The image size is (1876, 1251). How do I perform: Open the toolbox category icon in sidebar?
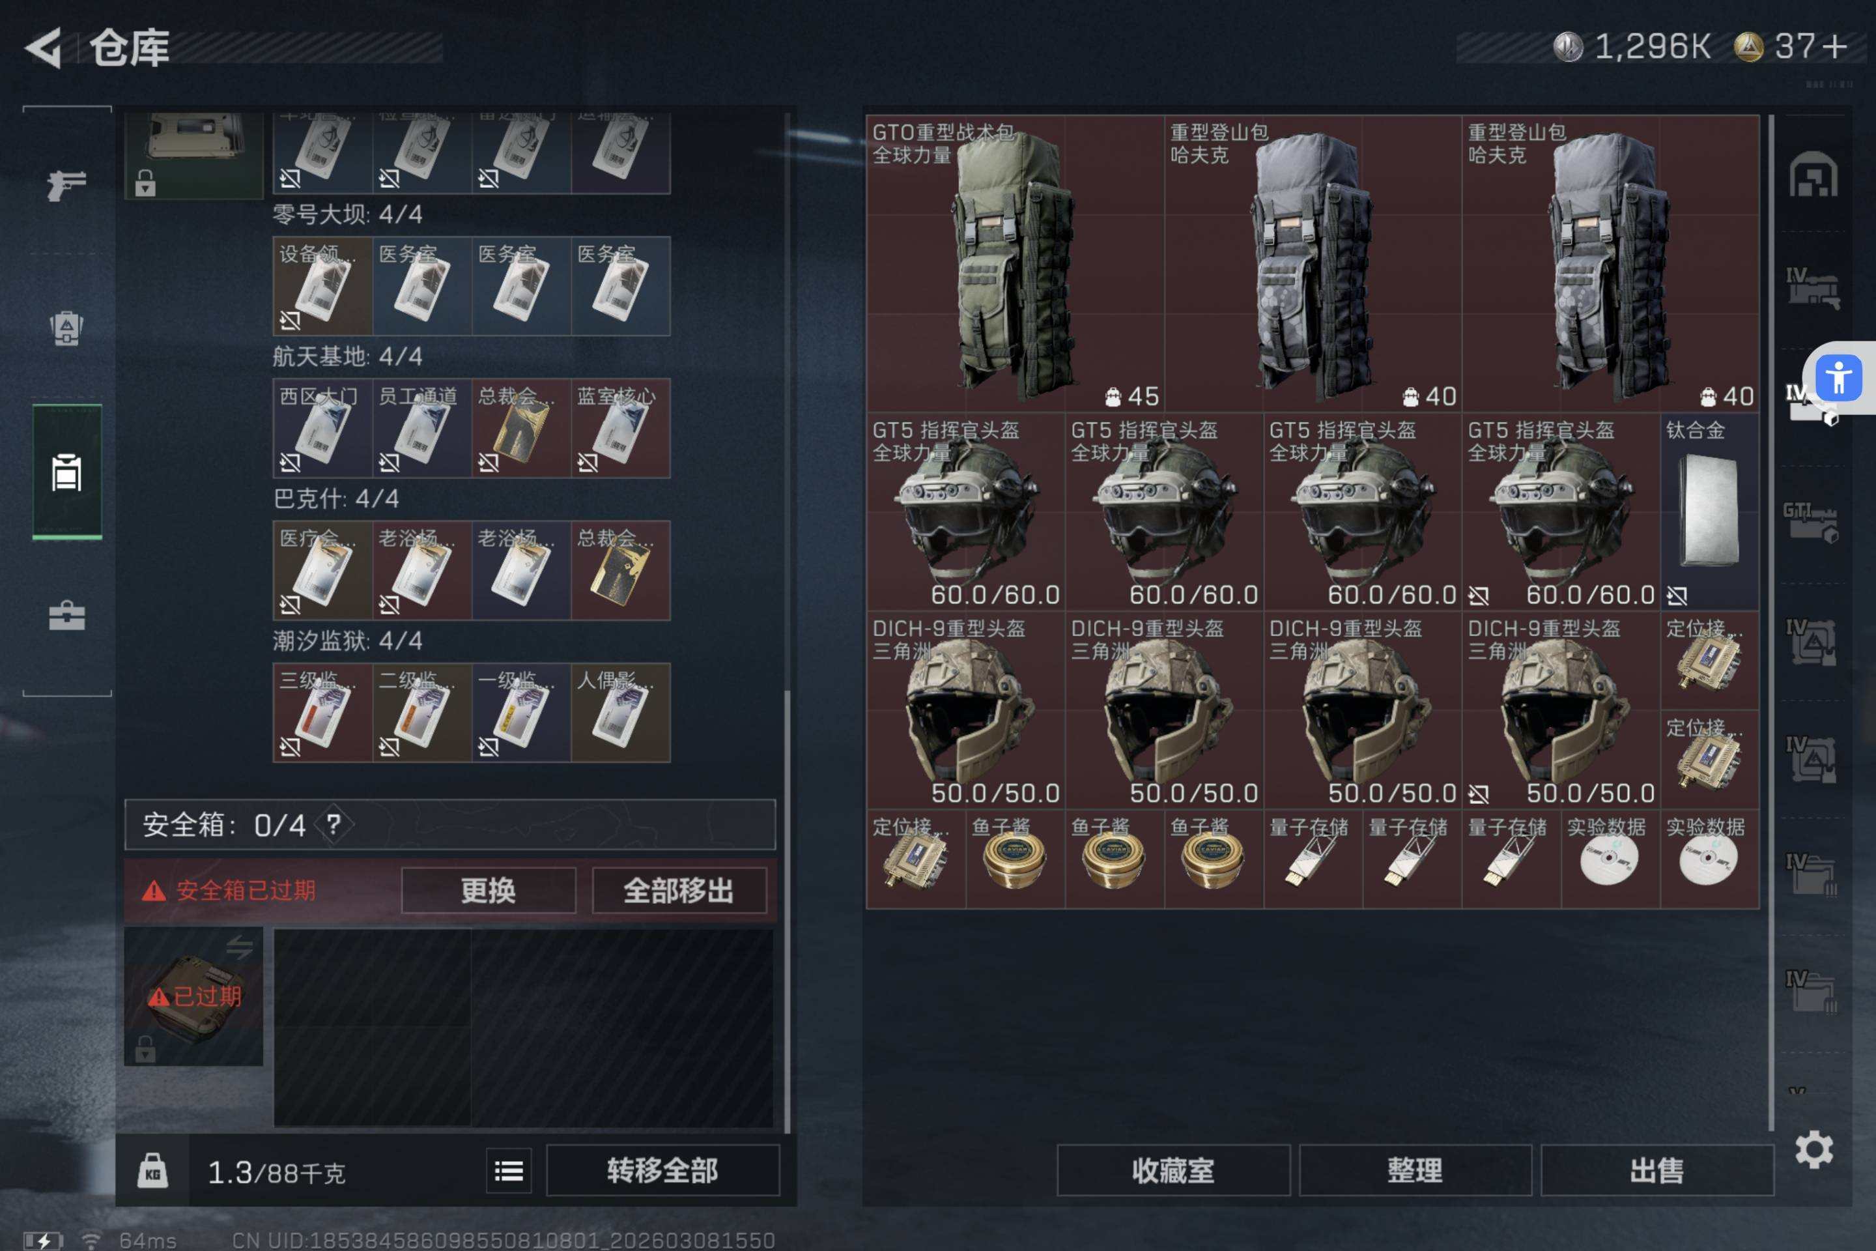(x=66, y=615)
